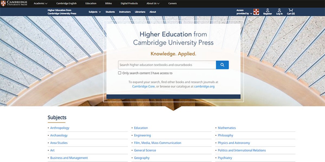The height and width of the screenshot is (162, 325).
Task: Click the Cambridge University Press logo
Action: [x=14, y=3]
